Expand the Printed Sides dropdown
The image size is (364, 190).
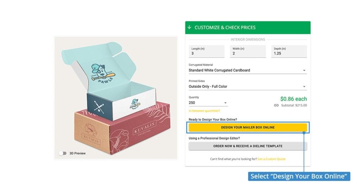tap(247, 86)
